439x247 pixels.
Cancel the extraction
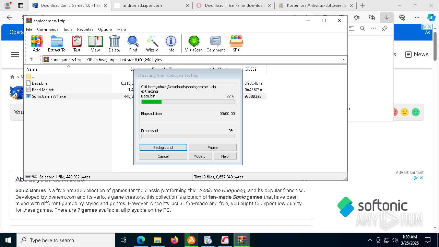tap(163, 156)
